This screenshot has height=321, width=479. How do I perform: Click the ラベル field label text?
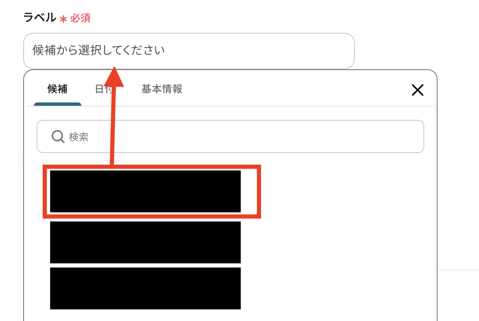[40, 17]
